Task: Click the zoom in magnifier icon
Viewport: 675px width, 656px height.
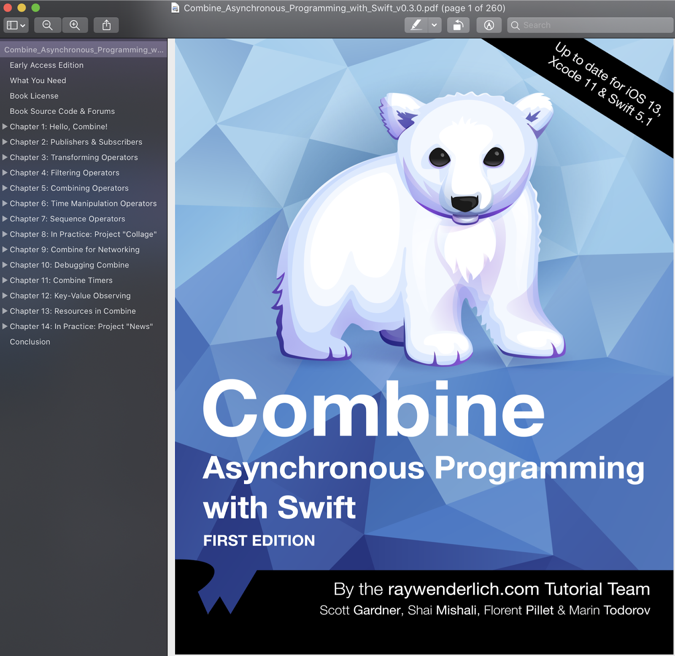Action: 75,25
